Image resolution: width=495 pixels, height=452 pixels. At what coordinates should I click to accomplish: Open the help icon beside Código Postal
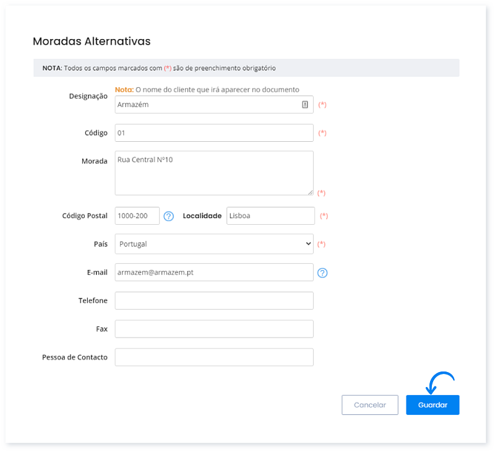click(x=168, y=216)
